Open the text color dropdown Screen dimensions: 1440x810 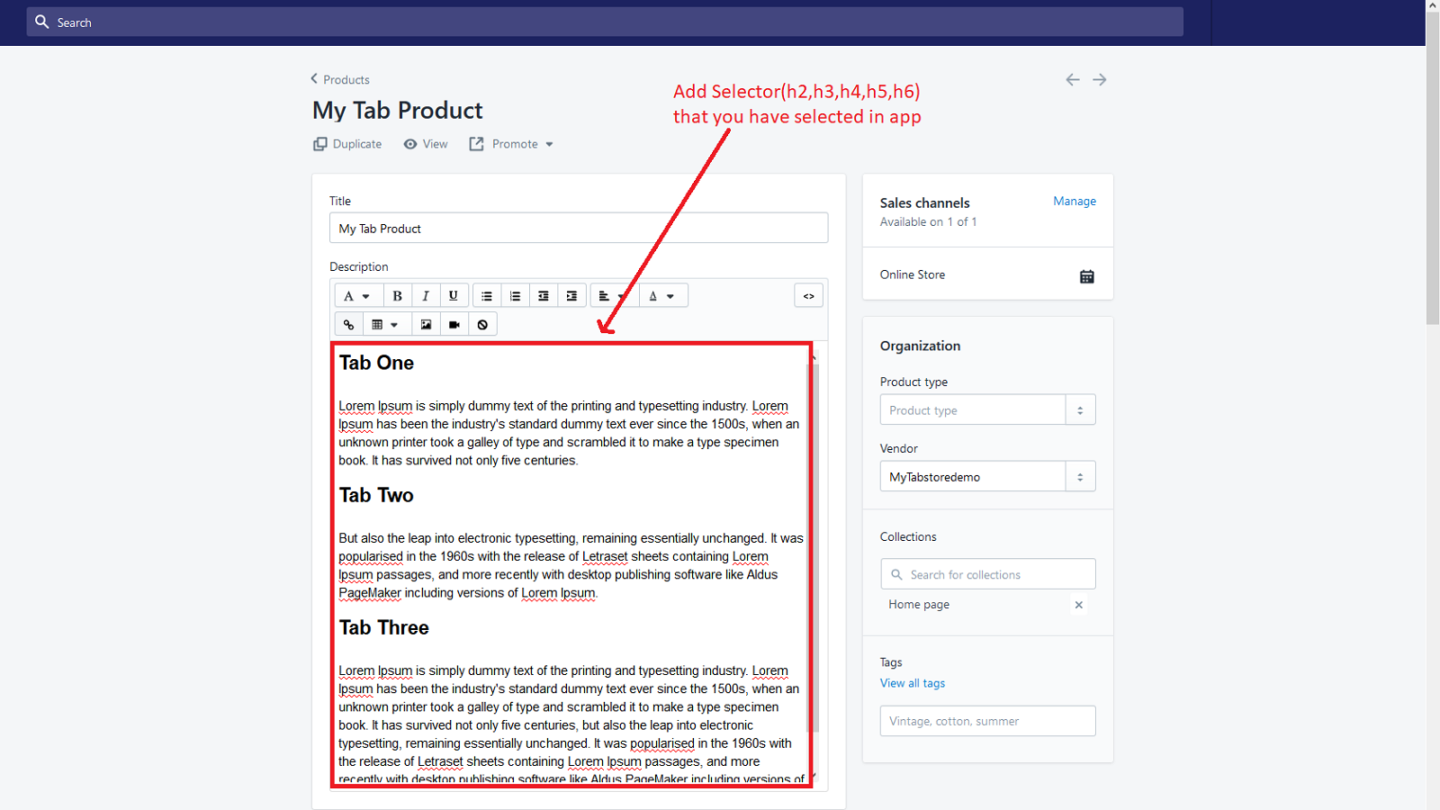click(663, 295)
